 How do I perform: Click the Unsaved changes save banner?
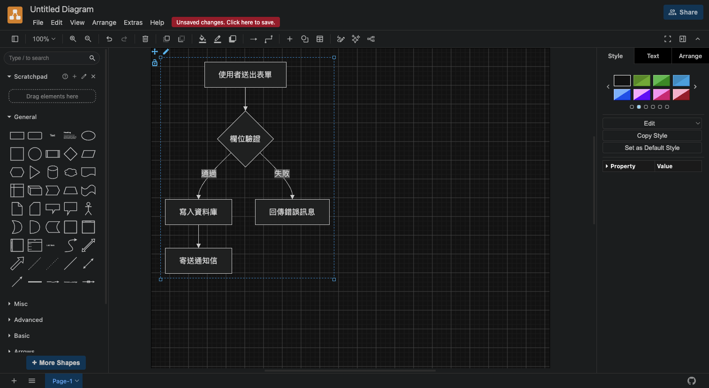pyautogui.click(x=226, y=22)
